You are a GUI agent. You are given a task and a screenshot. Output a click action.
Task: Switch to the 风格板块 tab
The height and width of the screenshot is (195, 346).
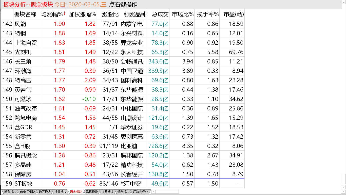click(x=92, y=192)
